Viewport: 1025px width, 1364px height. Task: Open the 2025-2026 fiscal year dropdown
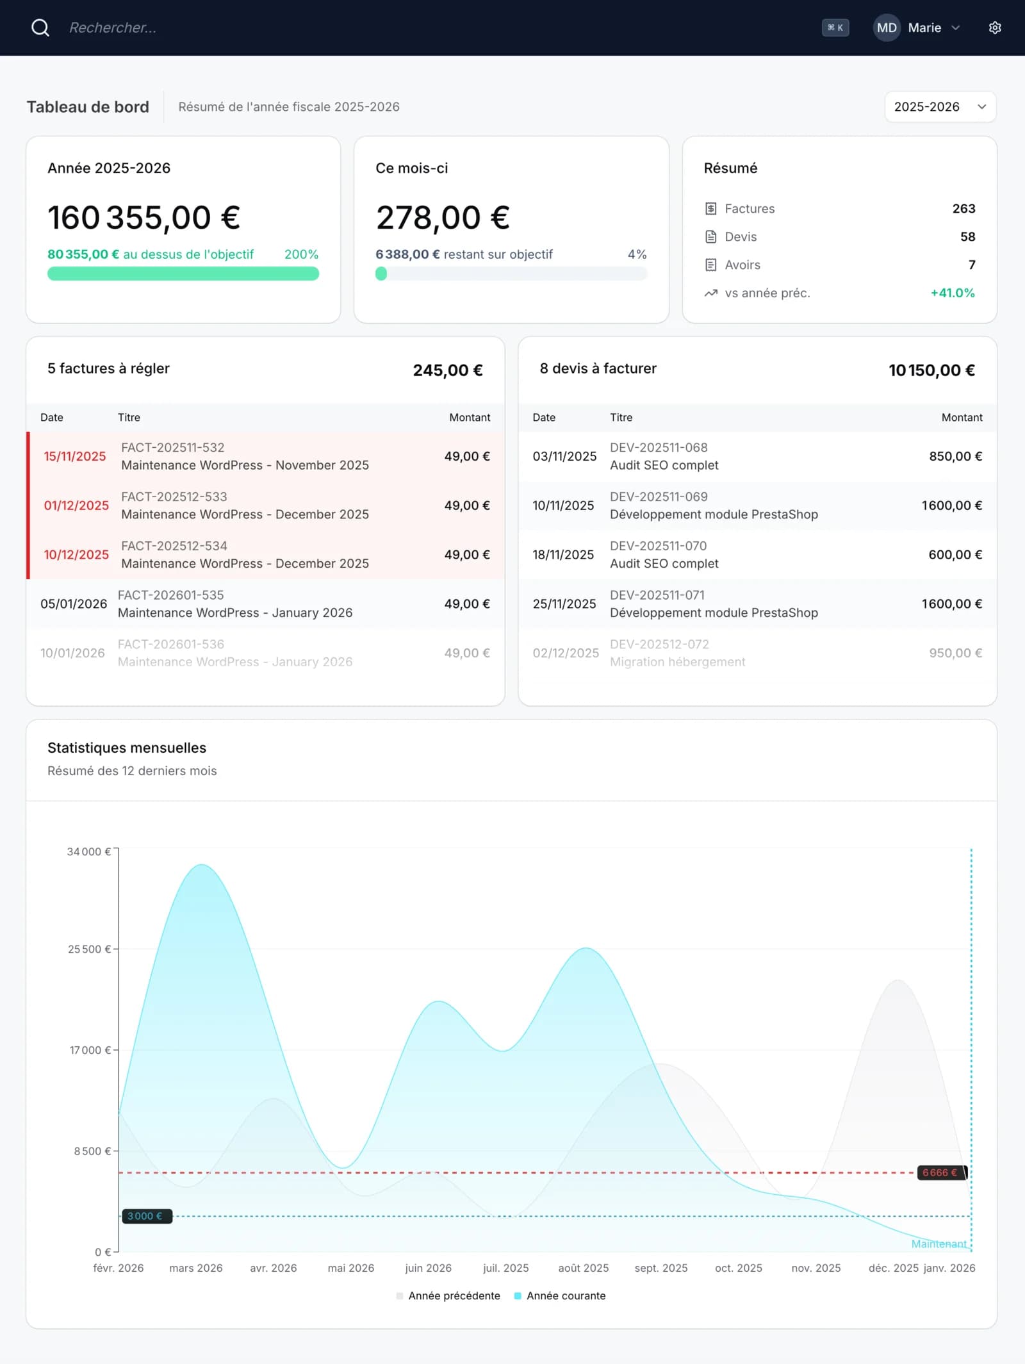pyautogui.click(x=940, y=107)
